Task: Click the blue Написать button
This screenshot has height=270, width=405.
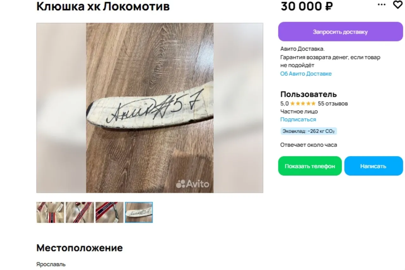Action: tap(373, 166)
